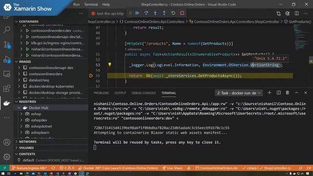The image size is (313, 176).
Task: Click Step Over in debug toolbar
Action: (146, 13)
